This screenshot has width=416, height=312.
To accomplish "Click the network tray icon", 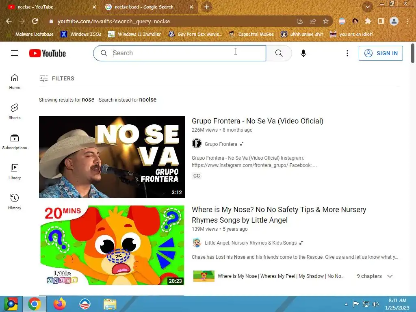I will (366, 304).
